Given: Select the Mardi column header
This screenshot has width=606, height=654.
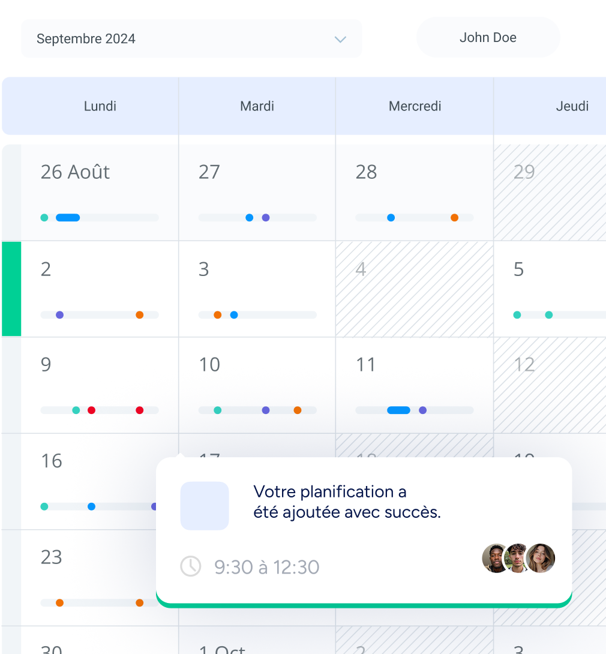Looking at the screenshot, I should click(257, 106).
